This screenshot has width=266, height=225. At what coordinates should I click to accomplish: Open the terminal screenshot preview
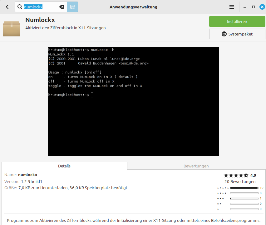pos(133,101)
